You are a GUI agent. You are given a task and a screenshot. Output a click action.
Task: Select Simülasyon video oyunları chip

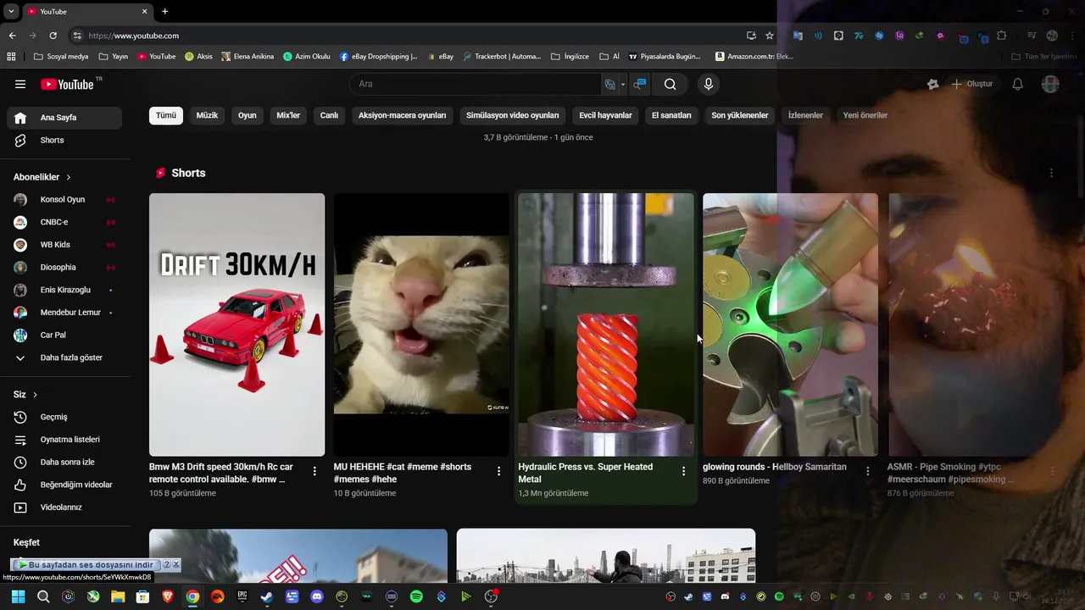click(513, 115)
